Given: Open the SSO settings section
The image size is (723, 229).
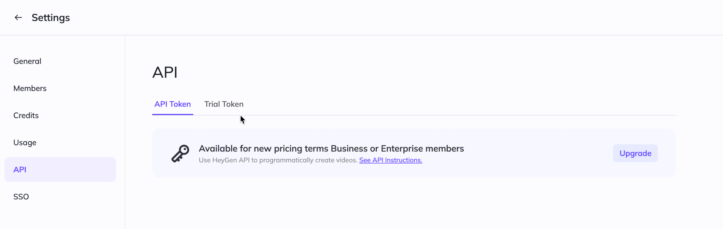Looking at the screenshot, I should coord(21,197).
